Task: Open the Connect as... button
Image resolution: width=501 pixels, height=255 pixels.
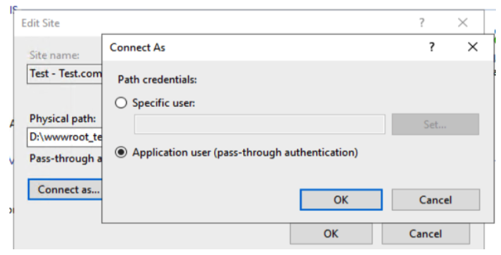Action: tap(65, 189)
